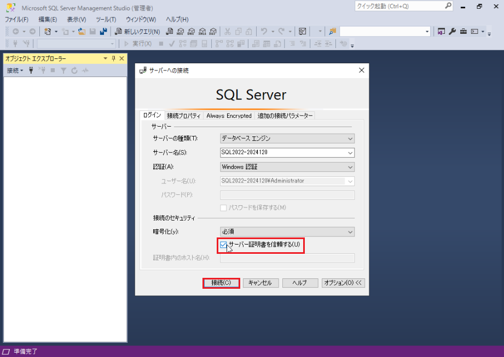This screenshot has height=357, width=504.
Task: Open Object Explorer 接続 dropdown menu
Action: click(x=15, y=70)
